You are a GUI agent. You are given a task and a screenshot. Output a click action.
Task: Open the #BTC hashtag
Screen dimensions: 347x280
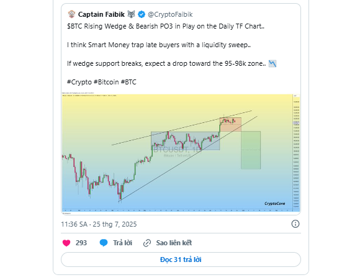tap(128, 82)
